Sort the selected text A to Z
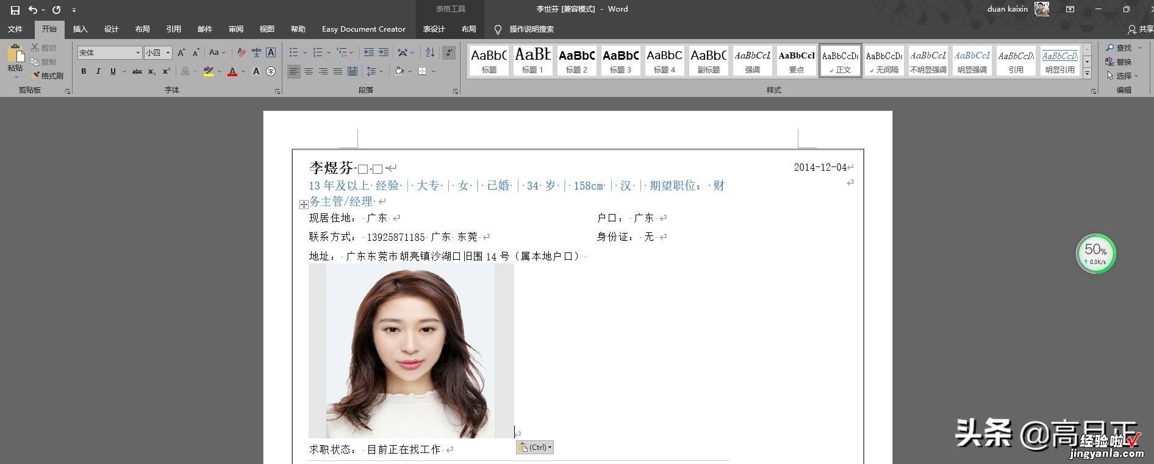 431,53
